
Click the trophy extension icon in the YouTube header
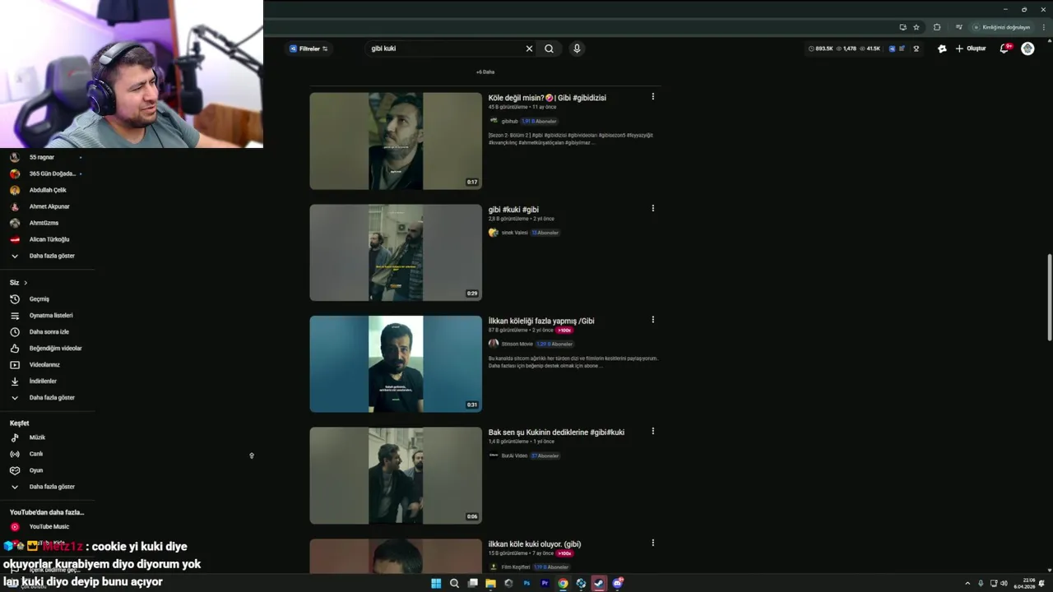pyautogui.click(x=917, y=49)
